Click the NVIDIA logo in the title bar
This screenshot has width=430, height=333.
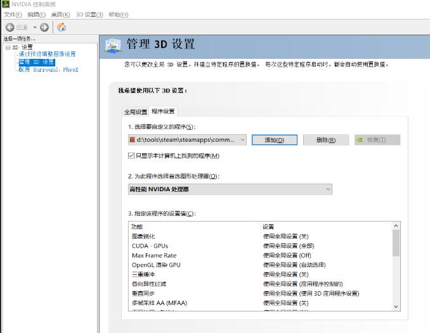(x=5, y=4)
